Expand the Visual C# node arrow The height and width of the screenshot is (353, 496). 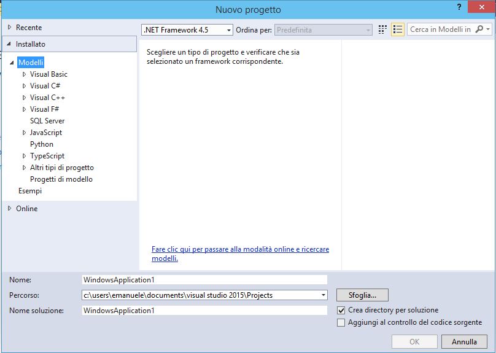[24, 86]
